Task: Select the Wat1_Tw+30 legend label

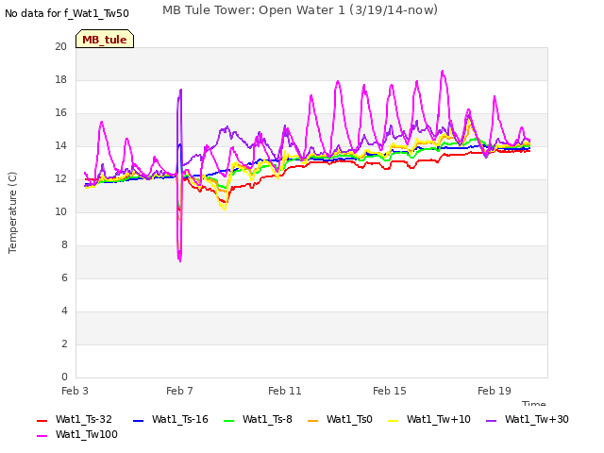Action: click(537, 419)
